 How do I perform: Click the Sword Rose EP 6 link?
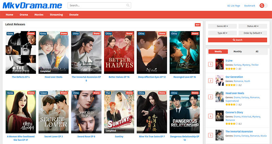coord(86,137)
